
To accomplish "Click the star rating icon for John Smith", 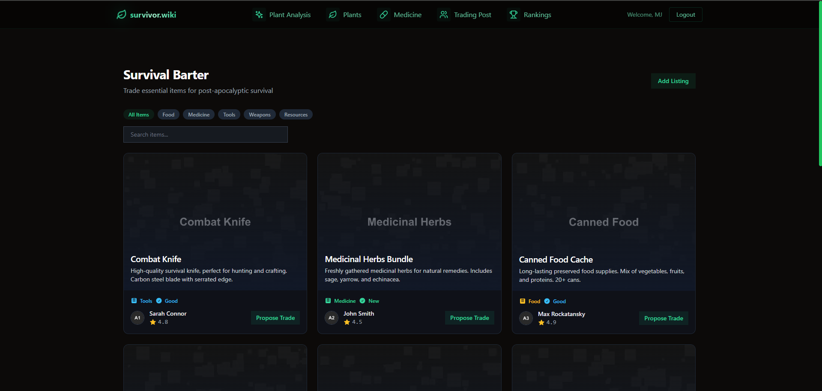I will (347, 322).
